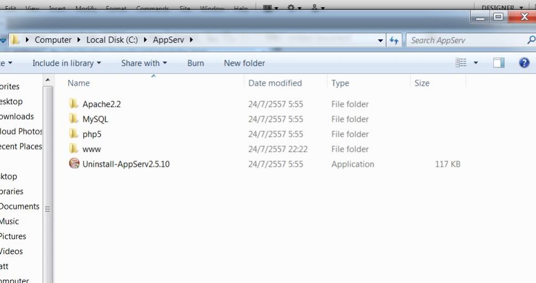Select the php5 folder icon
Screen dimensions: 536x283
coord(74,133)
